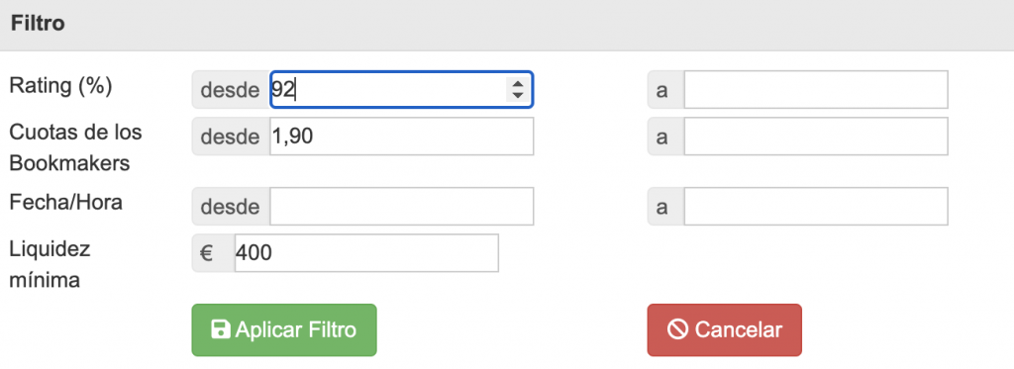
Task: Click the euro symbol beside Liquidez mínima
Action: 206,253
